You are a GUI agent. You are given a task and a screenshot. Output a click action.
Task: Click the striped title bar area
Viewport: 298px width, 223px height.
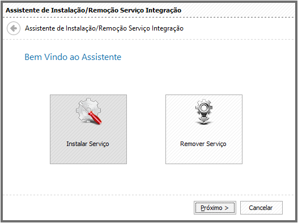pyautogui.click(x=237, y=10)
